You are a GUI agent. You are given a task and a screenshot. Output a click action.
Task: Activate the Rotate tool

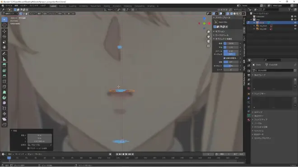5,36
